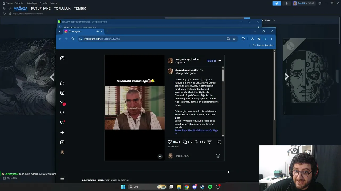Open Instagram direct messages icon with badge
Viewport: 341px width, 191px height.
point(63,103)
